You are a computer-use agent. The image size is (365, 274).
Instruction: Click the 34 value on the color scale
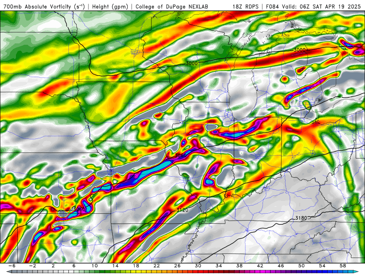(x=219, y=266)
